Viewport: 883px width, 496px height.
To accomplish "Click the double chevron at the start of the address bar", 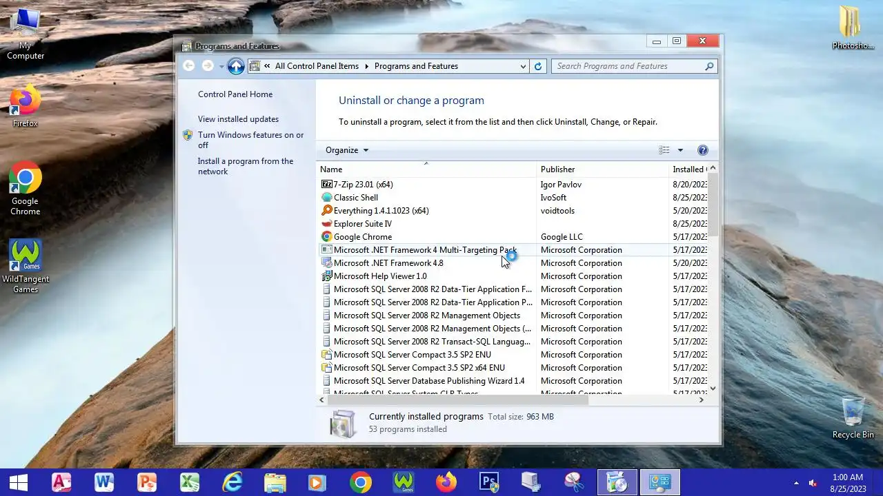I will (267, 66).
